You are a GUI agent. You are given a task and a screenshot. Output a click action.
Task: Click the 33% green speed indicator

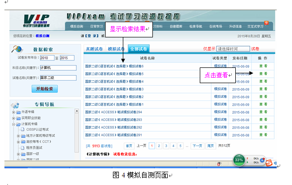tap(239, 160)
